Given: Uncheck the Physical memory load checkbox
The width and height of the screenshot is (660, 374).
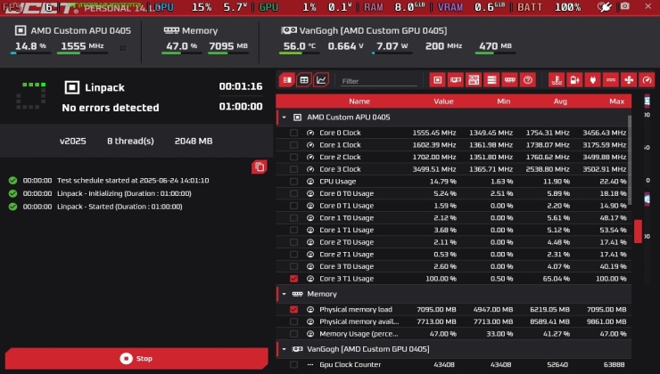Looking at the screenshot, I should [294, 309].
